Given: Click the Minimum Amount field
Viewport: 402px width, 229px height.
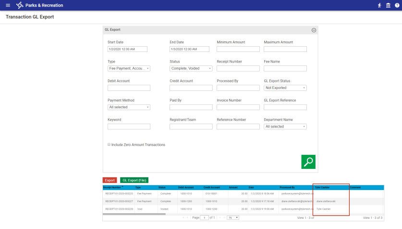Looking at the screenshot, I should tap(238, 49).
